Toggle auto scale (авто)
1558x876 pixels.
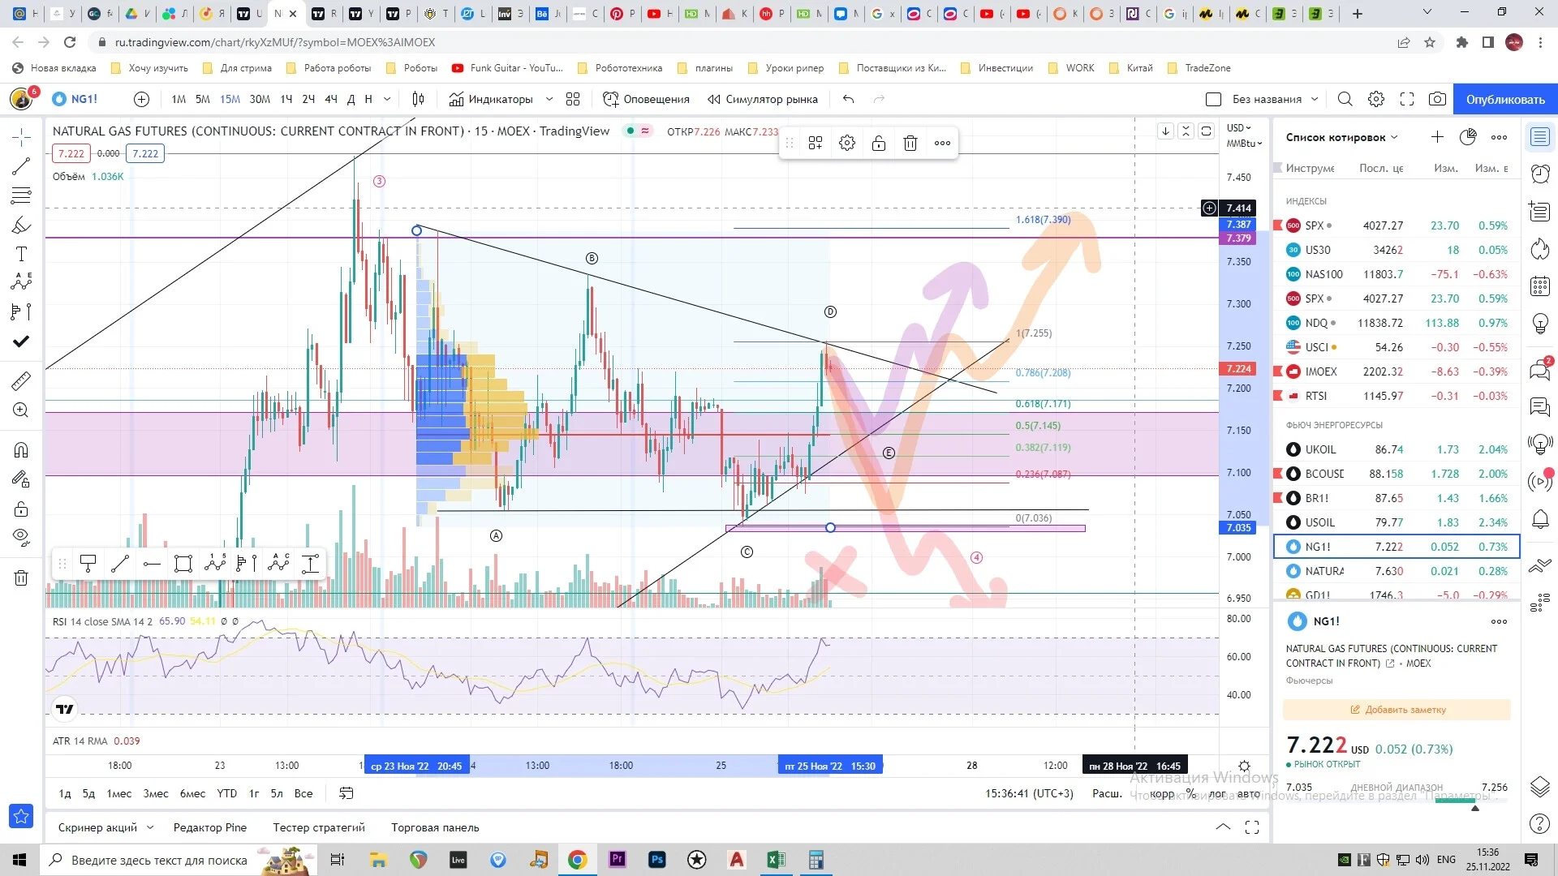click(x=1249, y=793)
